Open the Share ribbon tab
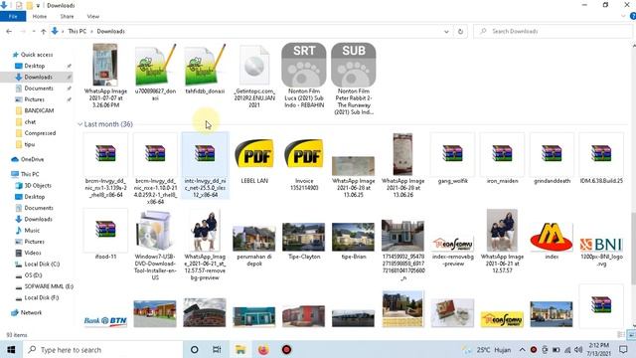 pyautogui.click(x=67, y=16)
